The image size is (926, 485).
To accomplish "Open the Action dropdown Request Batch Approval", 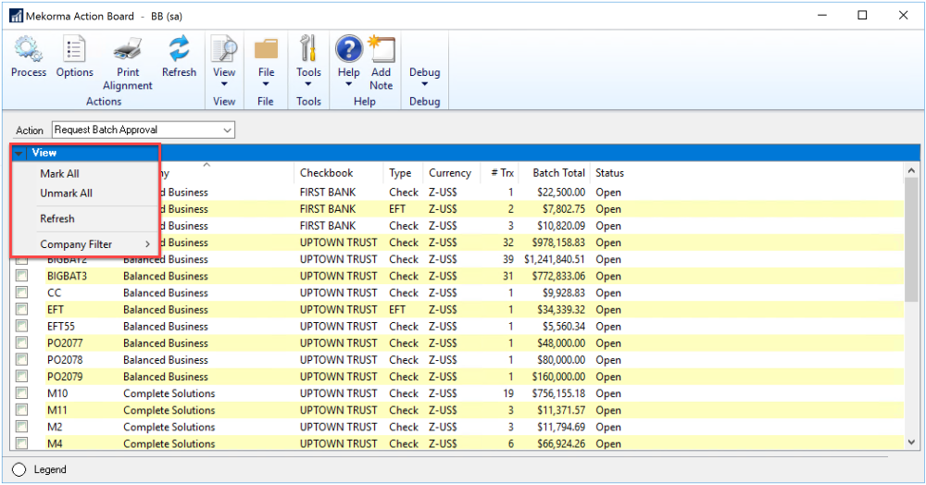I will (x=144, y=130).
